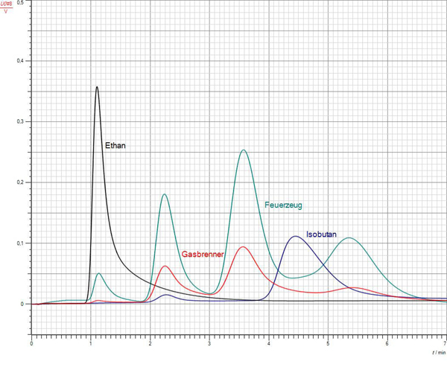Click the top of the black Ethan peak

coord(97,87)
